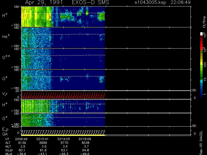Select the 25 axis label of V,r panel
The height and width of the screenshot is (155, 207).
pyautogui.click(x=17, y=91)
